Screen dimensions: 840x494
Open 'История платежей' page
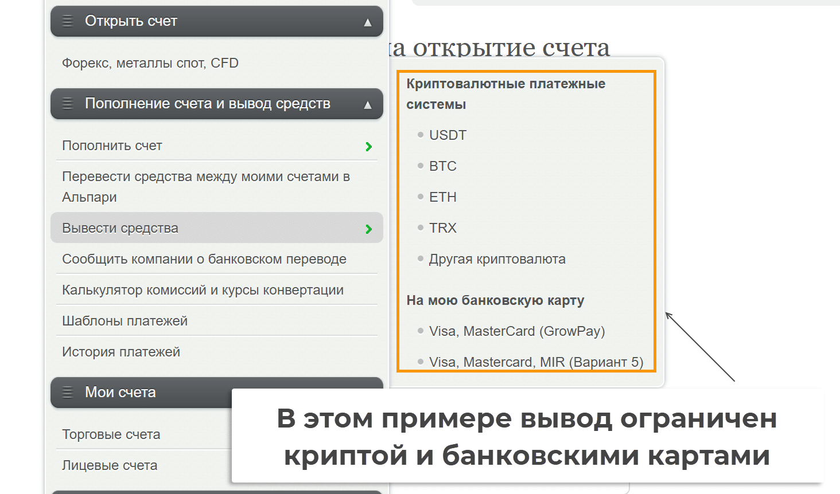120,352
